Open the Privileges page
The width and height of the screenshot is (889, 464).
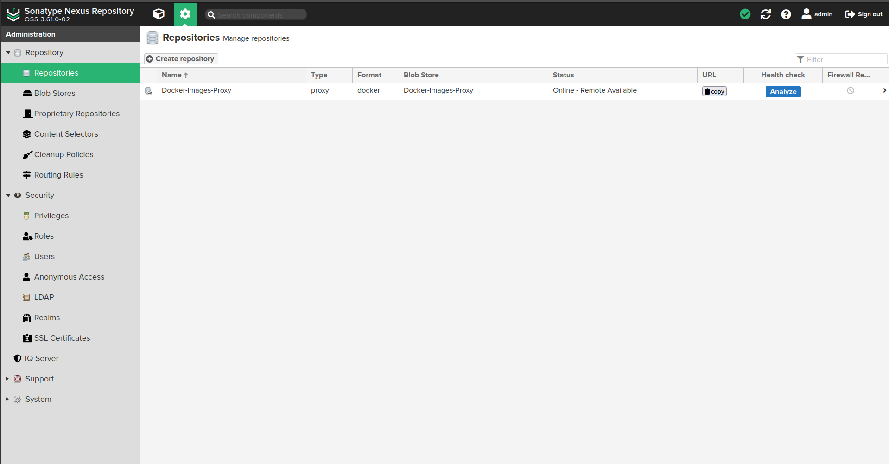tap(71, 216)
